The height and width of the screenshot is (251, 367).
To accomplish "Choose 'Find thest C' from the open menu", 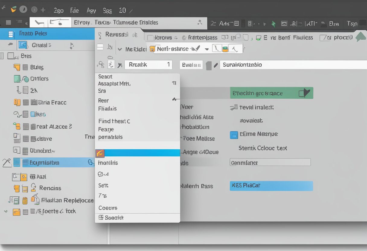I will 114,121.
